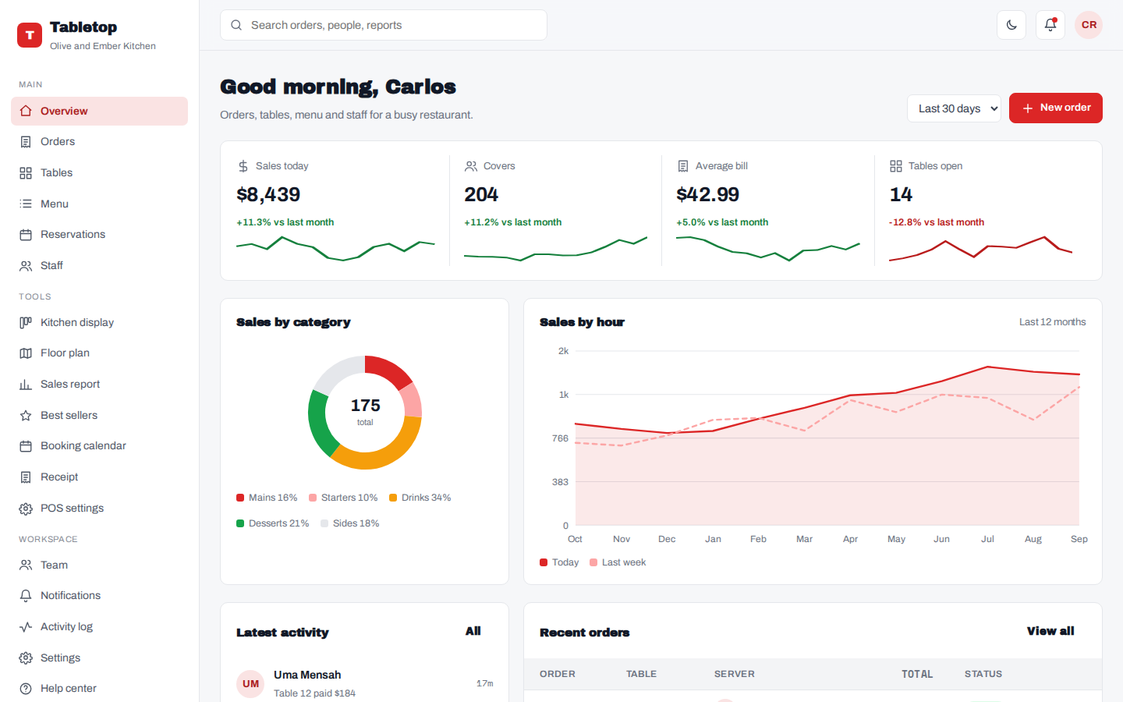1123x702 pixels.
Task: Click the Sales report chart icon
Action: [x=26, y=385]
